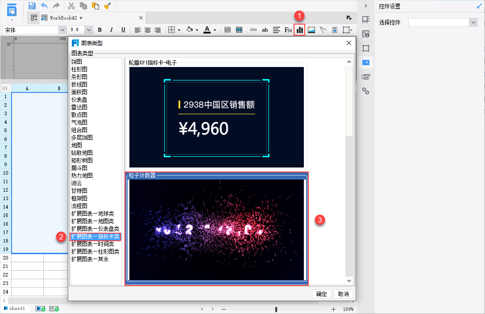Click the format painter brush icon
The height and width of the screenshot is (314, 485).
pyautogui.click(x=108, y=6)
